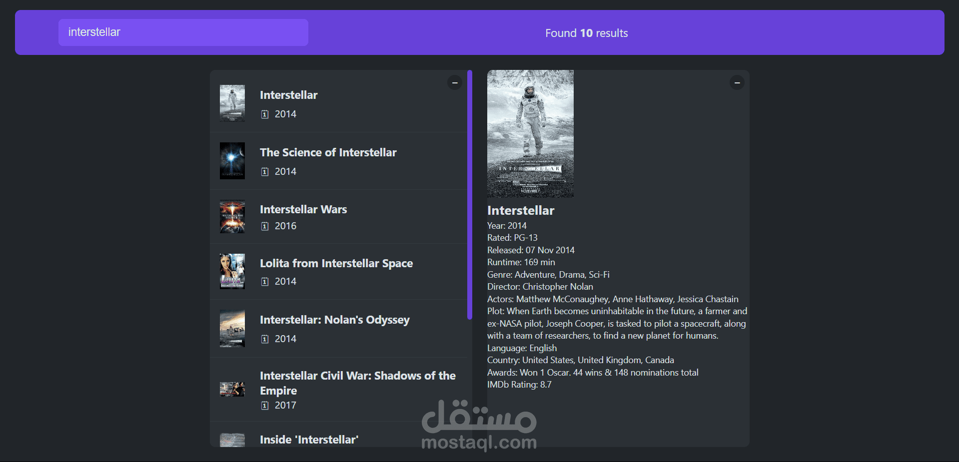Click the Awards: Won 1 Oscar line
Image resolution: width=959 pixels, height=462 pixels.
click(593, 373)
